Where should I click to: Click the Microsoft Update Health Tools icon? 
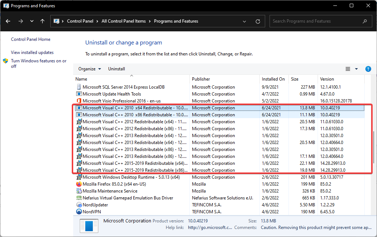(79, 94)
